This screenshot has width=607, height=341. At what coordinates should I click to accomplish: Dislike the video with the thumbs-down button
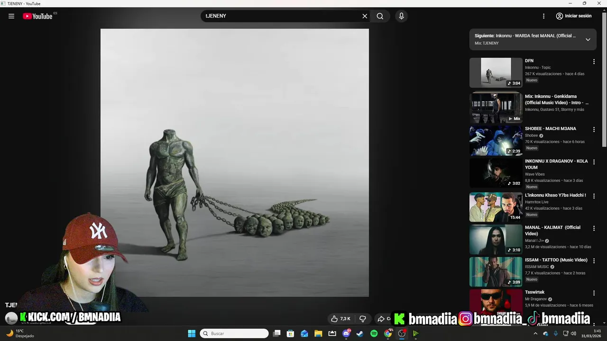[363, 319]
